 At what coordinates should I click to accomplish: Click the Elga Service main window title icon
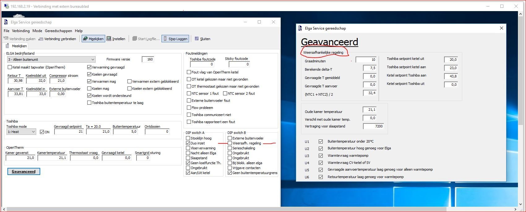(6, 22)
